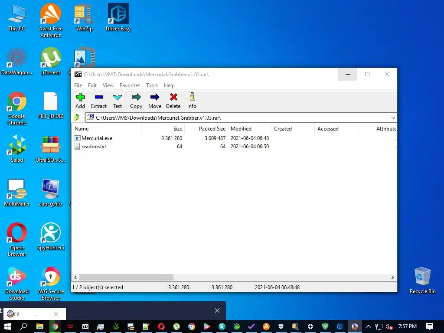Expand the address path dropdown
This screenshot has height=333, width=444.
tap(393, 118)
